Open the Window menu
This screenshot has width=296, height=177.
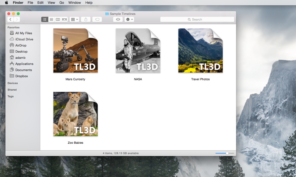pyautogui.click(x=75, y=3)
